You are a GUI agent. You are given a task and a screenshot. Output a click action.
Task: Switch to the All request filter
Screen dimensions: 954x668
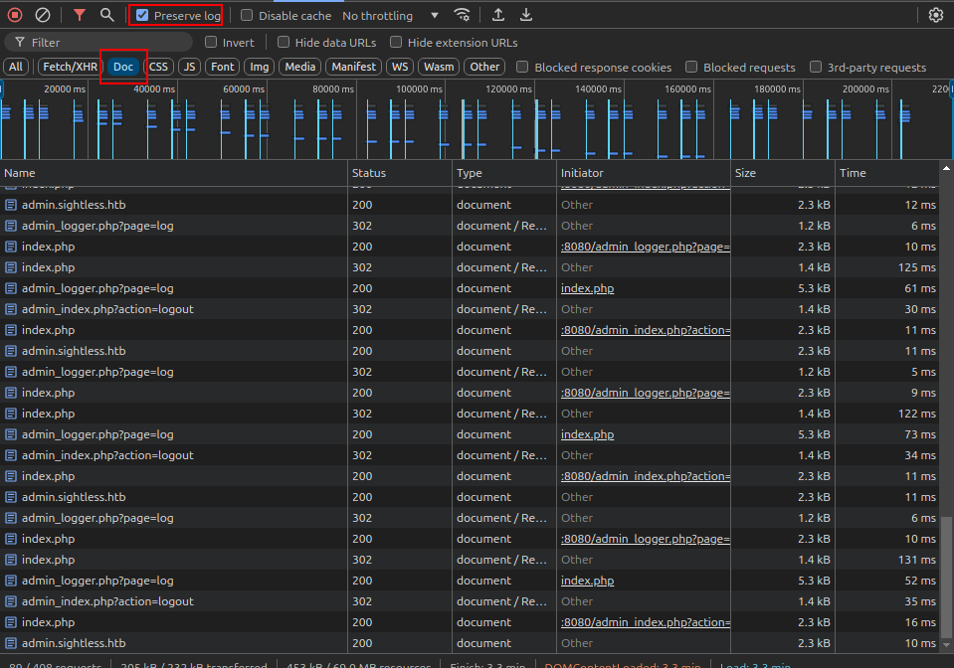coord(15,67)
